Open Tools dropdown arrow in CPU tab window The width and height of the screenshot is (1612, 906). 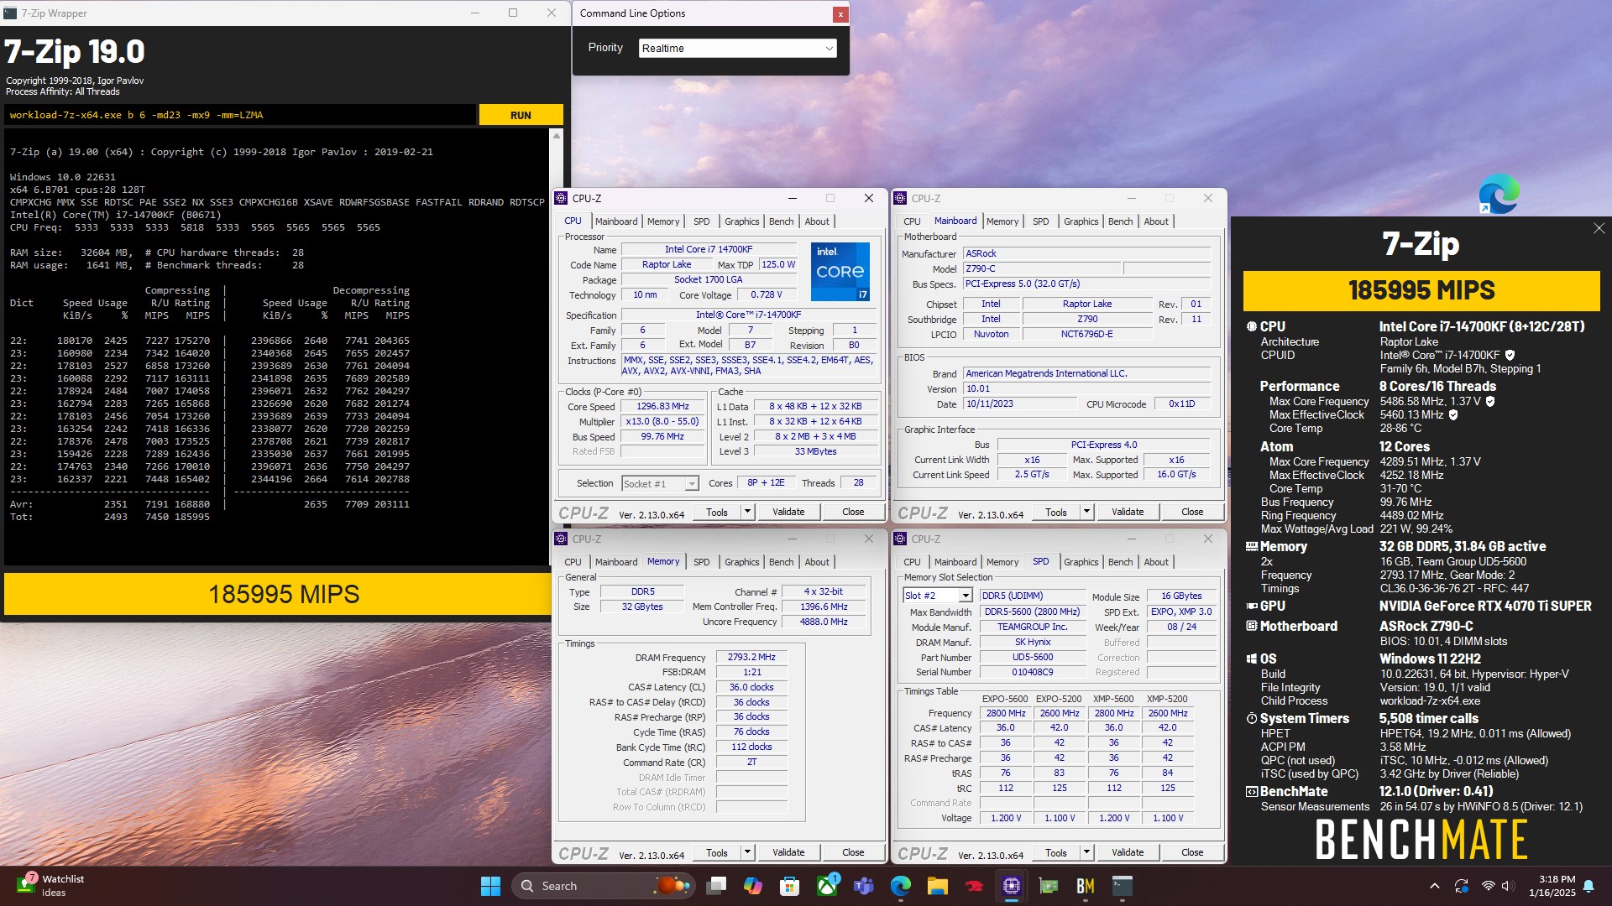point(747,512)
